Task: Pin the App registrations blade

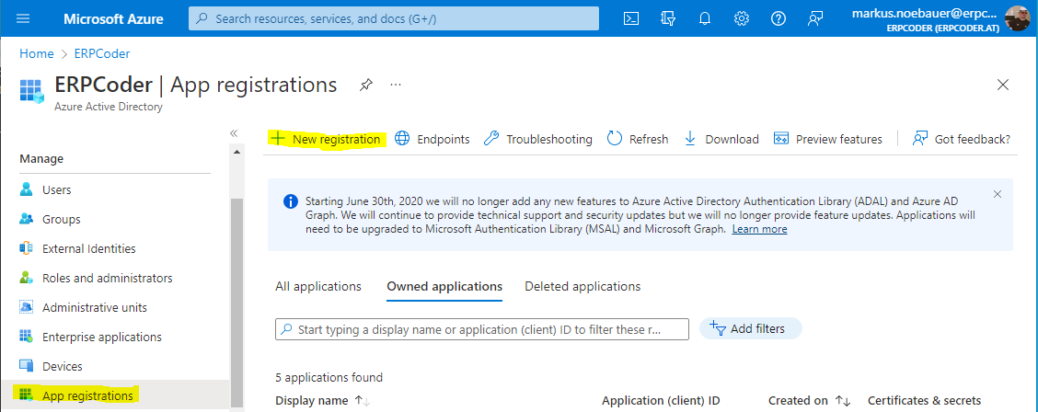Action: tap(366, 85)
